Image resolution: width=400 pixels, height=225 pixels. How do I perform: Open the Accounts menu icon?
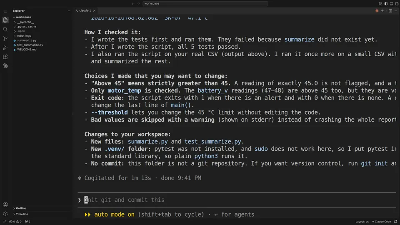[5, 205]
